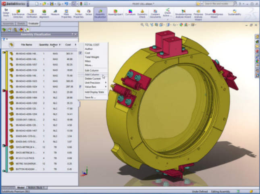
Task: Switch to the Assembly tab
Action: 8,24
